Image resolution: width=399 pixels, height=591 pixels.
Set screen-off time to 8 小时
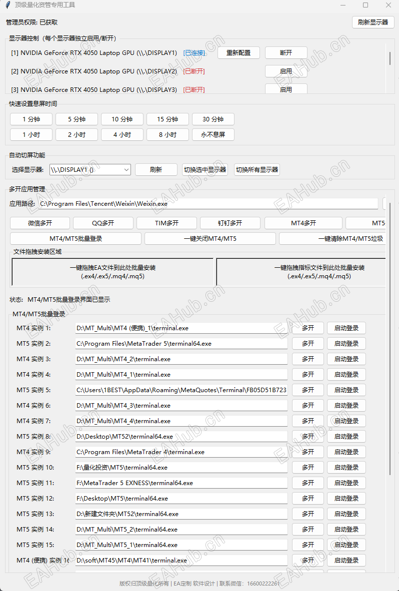(167, 134)
